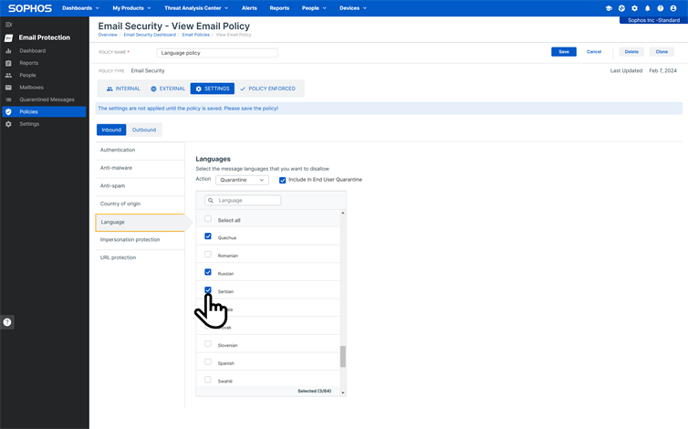Screen dimensions: 688x429
Task: Expand the My Products menu
Action: click(131, 8)
